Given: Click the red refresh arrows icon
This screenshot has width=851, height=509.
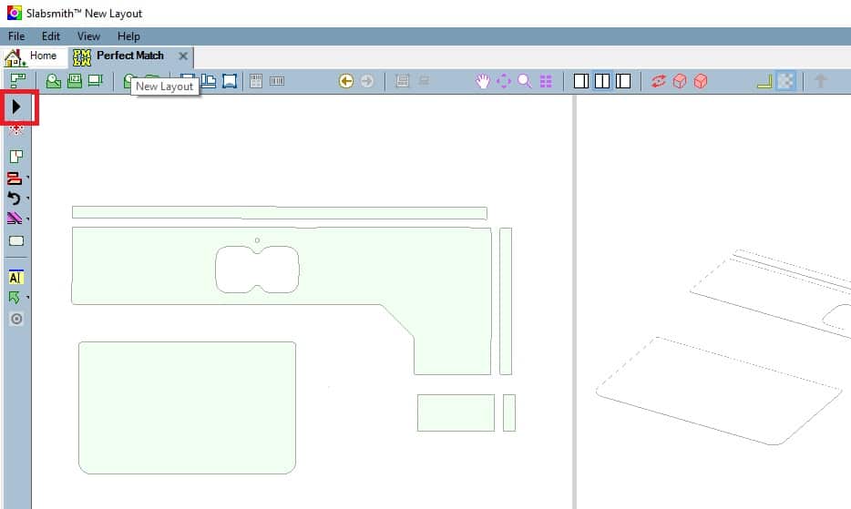Looking at the screenshot, I should tap(658, 82).
